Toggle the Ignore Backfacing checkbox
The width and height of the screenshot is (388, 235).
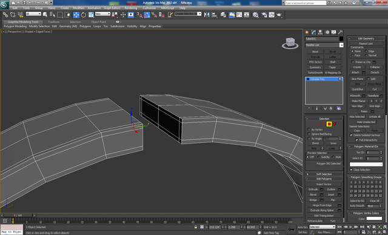tap(309, 134)
